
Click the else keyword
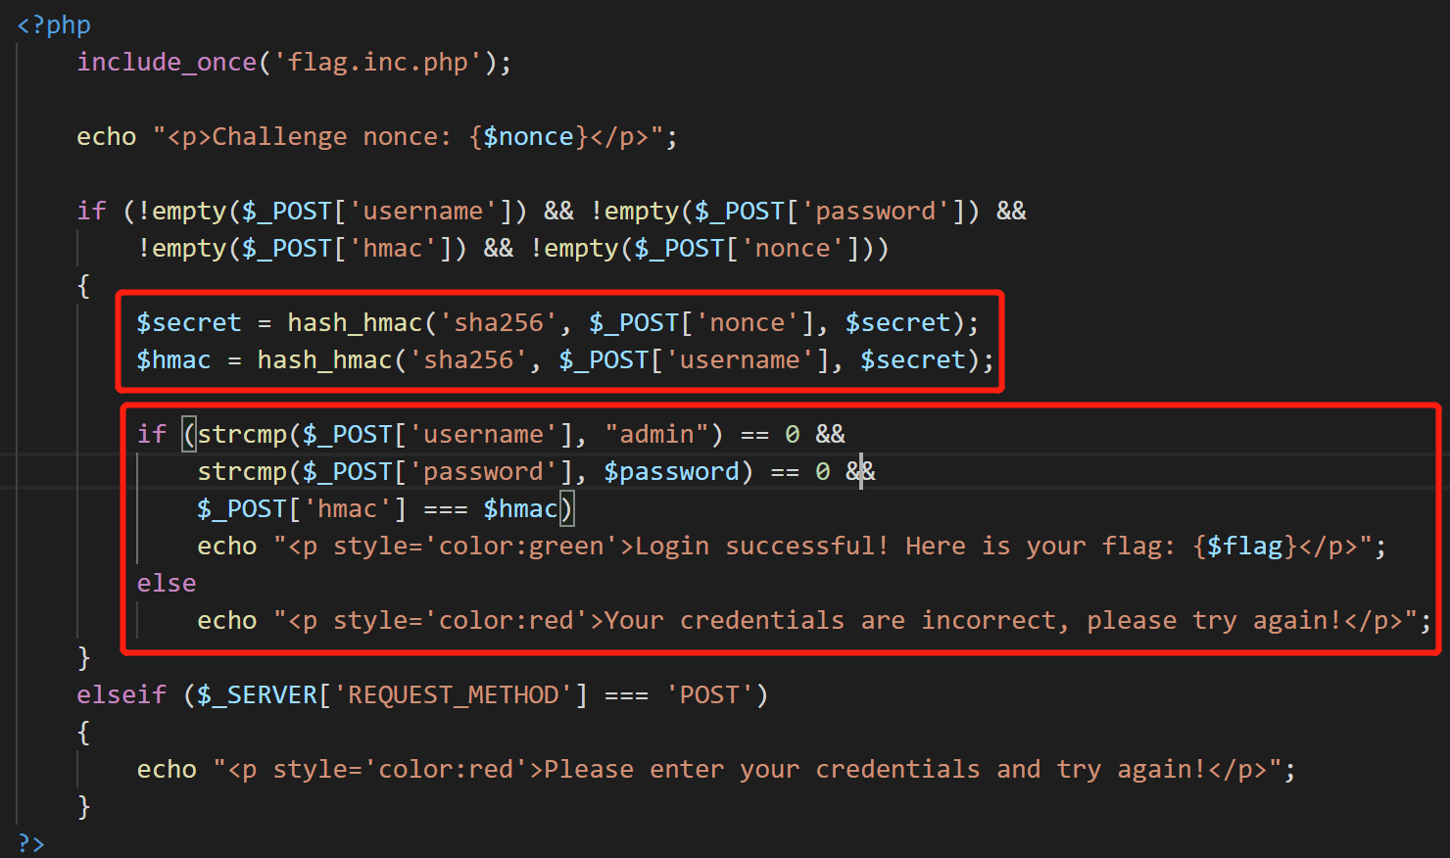(x=167, y=583)
